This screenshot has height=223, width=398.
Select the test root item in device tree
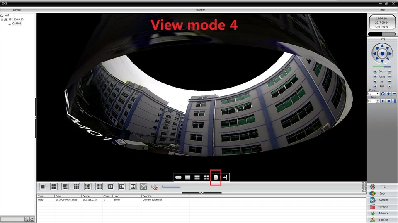click(x=7, y=15)
